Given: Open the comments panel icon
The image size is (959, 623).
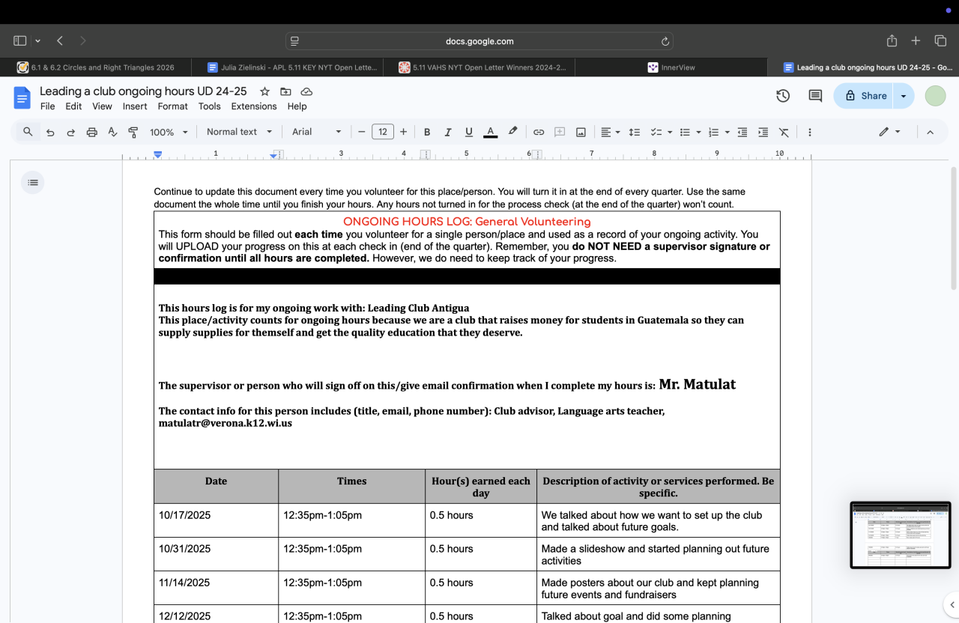Looking at the screenshot, I should [x=815, y=96].
